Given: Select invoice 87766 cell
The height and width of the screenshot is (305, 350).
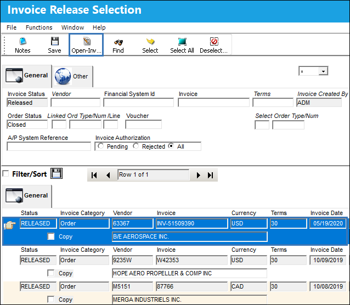Looking at the screenshot, I should 192,286.
